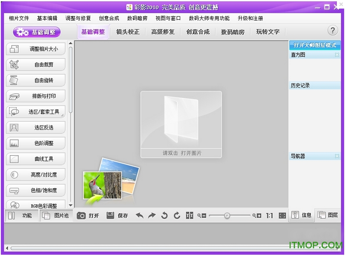Open the 相片文件 menu
The height and width of the screenshot is (256, 345).
click(x=19, y=18)
